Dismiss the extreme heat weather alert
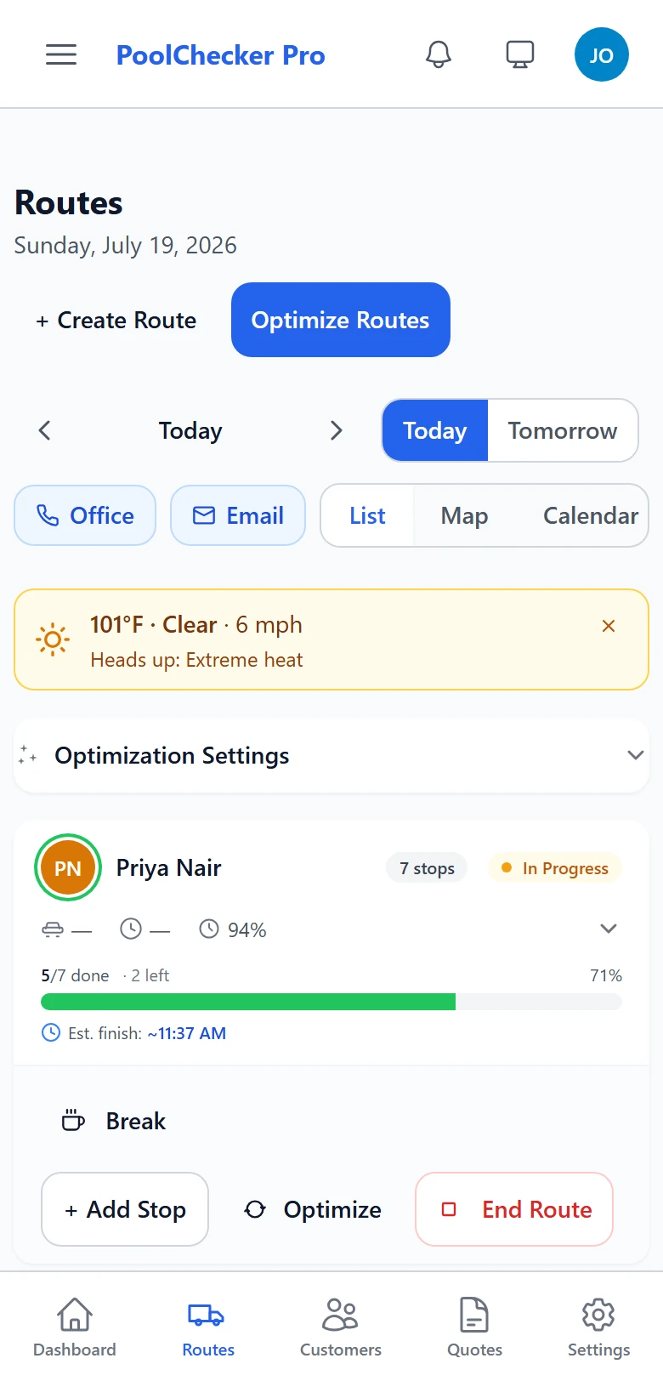The width and height of the screenshot is (663, 1381). (x=609, y=626)
